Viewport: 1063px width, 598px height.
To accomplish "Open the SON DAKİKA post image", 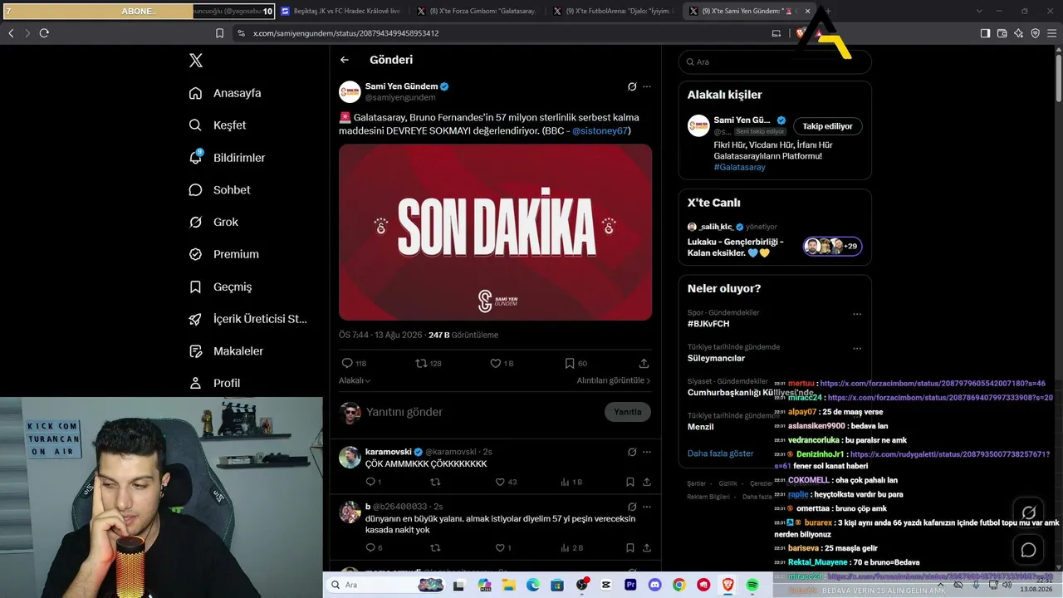I will click(495, 232).
